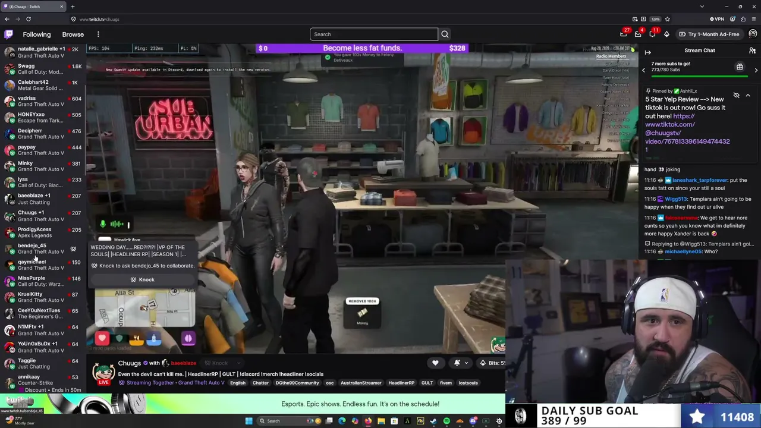Open Decipherr's channel in the sidebar
761x428 pixels.
coord(43,134)
